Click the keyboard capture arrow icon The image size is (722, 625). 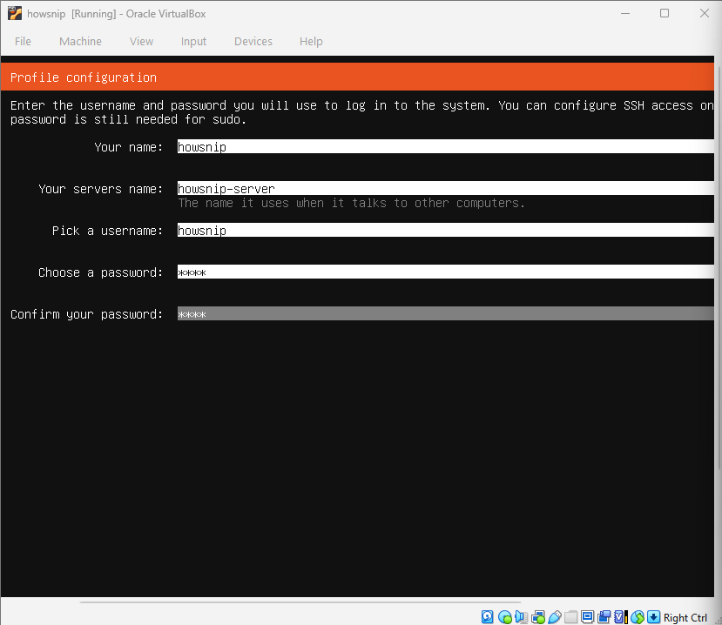(653, 616)
